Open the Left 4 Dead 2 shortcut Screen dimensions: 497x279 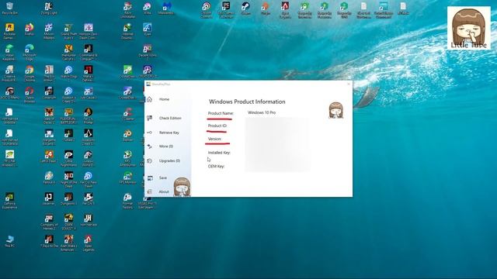pyautogui.click(x=49, y=156)
